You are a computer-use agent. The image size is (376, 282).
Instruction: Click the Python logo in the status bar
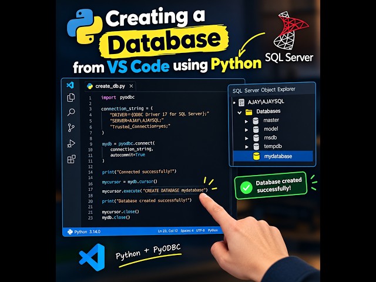[70, 231]
